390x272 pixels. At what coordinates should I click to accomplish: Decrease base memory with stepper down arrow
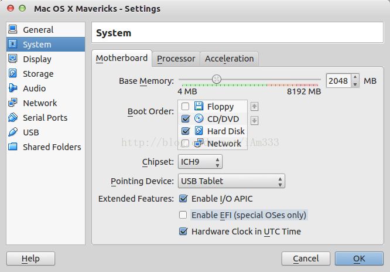point(355,84)
